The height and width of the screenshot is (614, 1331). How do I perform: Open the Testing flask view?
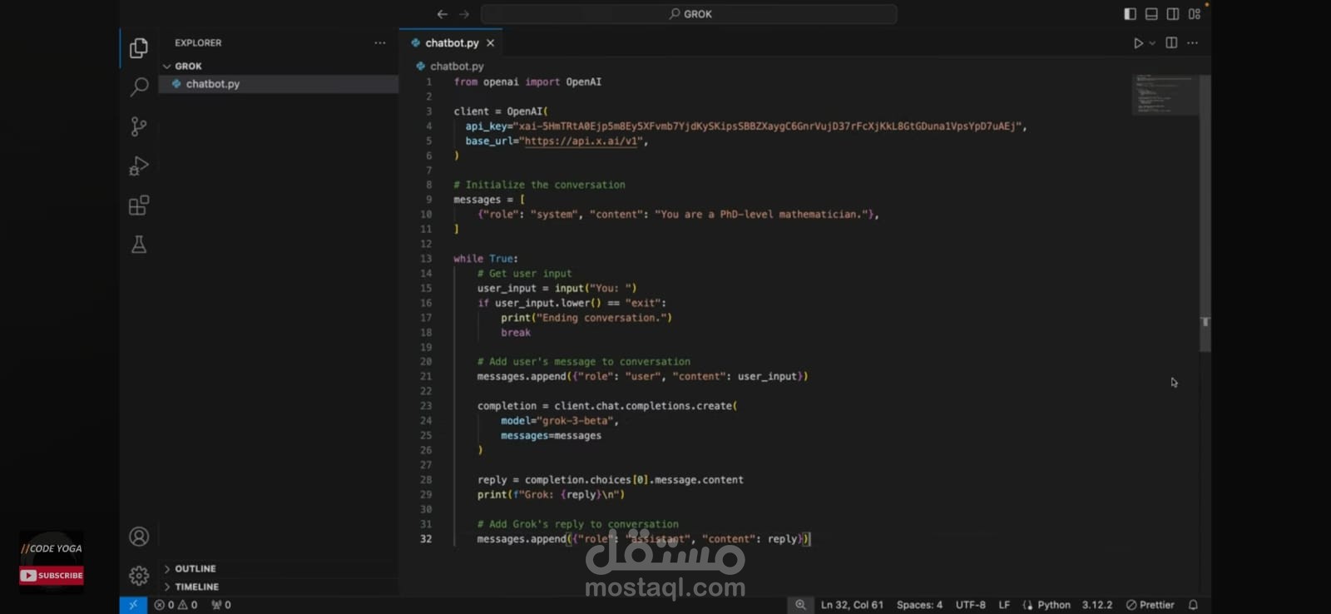click(139, 245)
